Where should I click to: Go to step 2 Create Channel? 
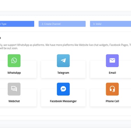(x=62, y=24)
